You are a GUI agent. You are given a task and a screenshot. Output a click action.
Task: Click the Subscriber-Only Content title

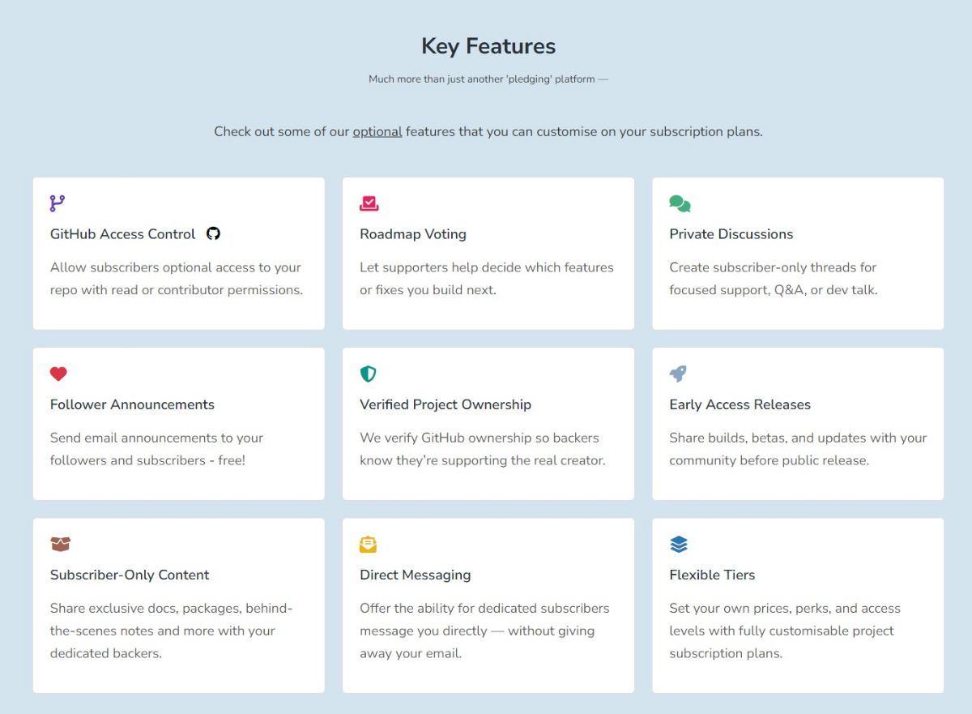[x=130, y=575]
